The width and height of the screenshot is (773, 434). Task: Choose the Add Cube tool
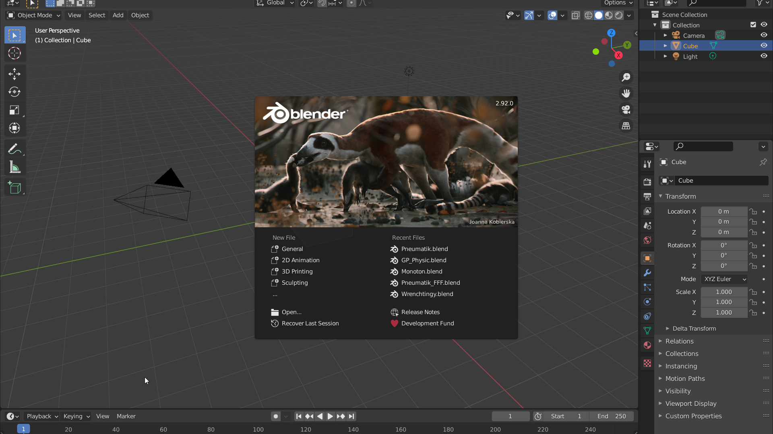pos(14,187)
